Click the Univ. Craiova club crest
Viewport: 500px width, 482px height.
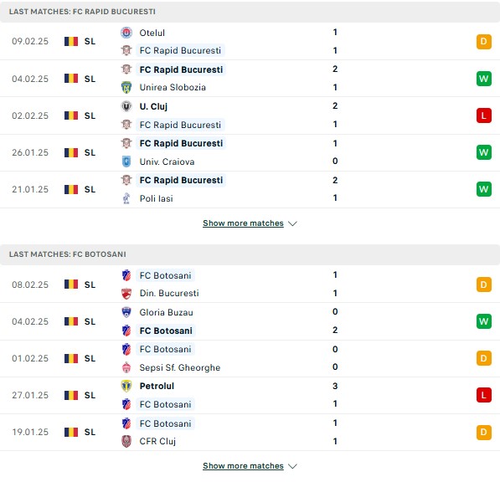point(126,162)
